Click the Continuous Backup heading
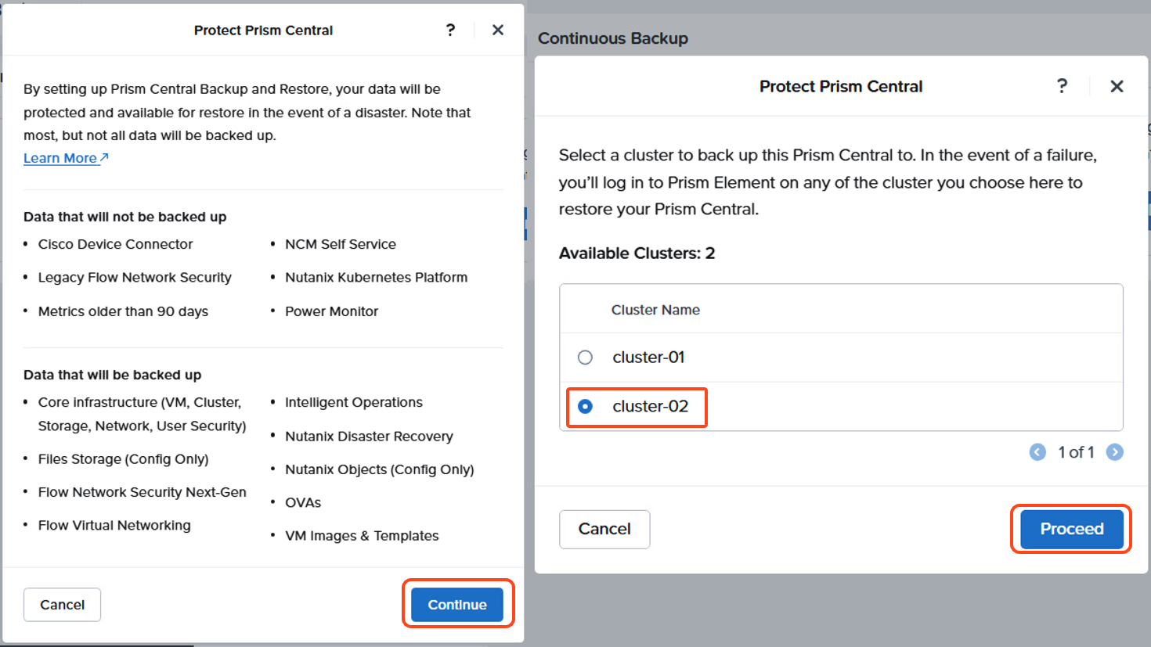1151x647 pixels. [x=613, y=38]
